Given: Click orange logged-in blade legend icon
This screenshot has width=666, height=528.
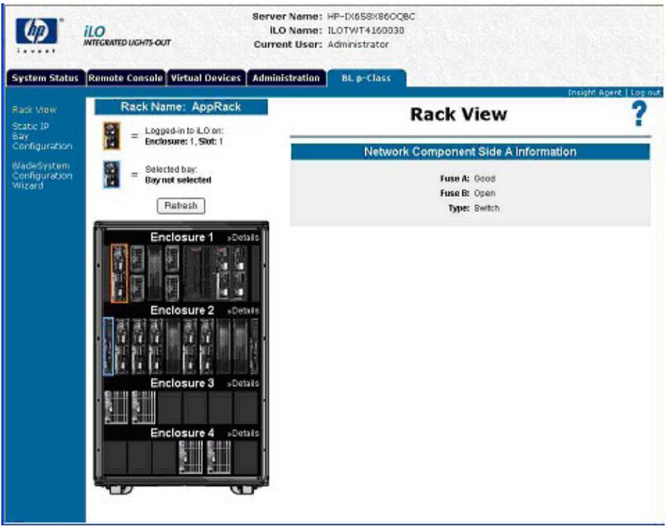Looking at the screenshot, I should tap(112, 136).
